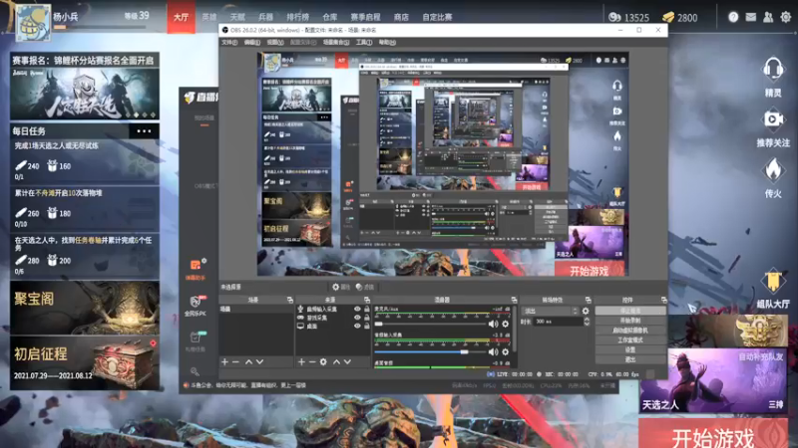
Task: Open OBS 编辑 menu
Action: coord(252,42)
